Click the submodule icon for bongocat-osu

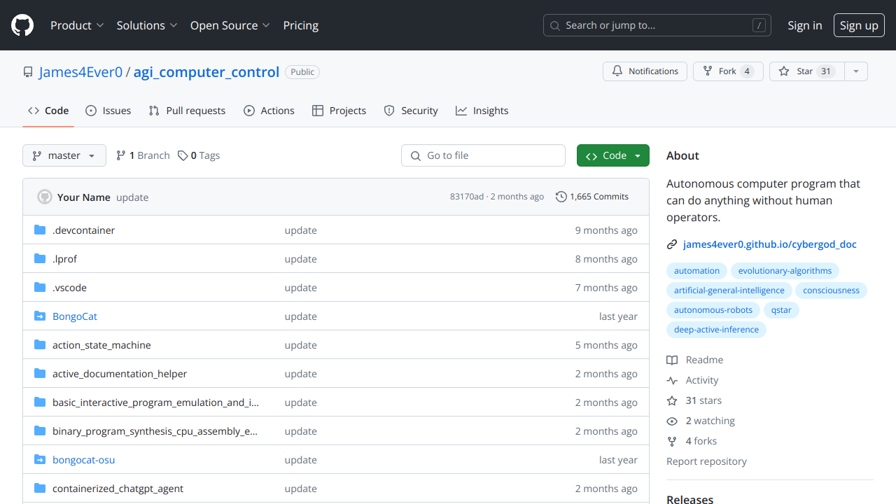point(40,459)
